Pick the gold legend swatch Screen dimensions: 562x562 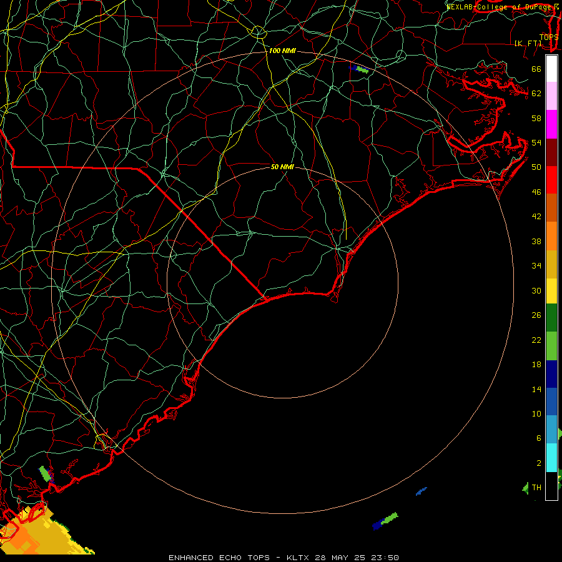[x=551, y=264]
